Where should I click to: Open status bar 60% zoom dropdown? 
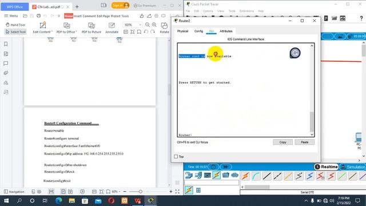coord(116,192)
